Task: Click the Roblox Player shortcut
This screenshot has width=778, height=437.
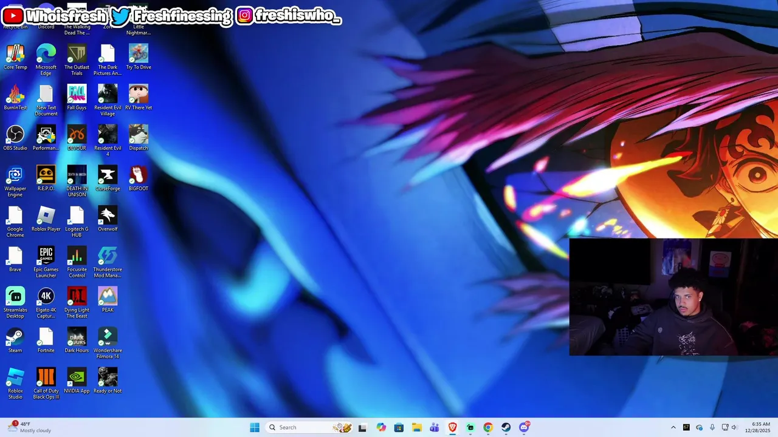Action: 46,219
